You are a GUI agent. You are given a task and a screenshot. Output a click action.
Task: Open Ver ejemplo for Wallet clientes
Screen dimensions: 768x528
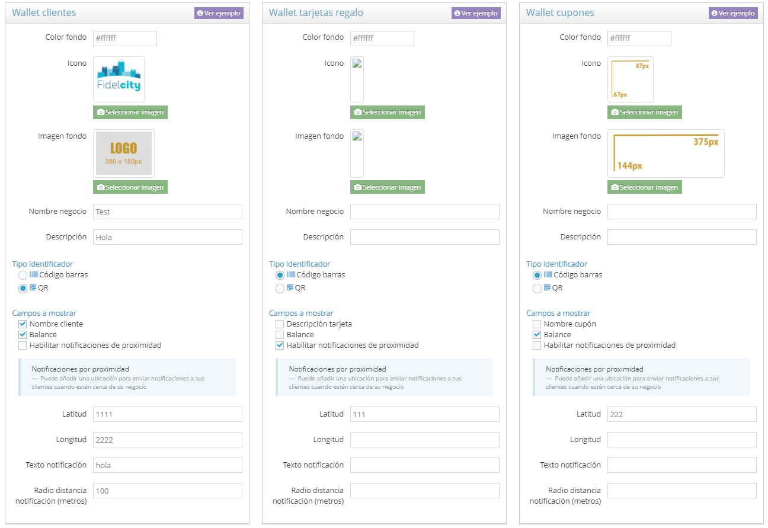[x=219, y=13]
